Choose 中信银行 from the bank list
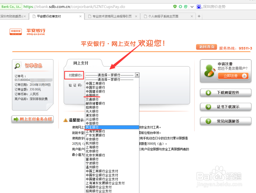 112,123
